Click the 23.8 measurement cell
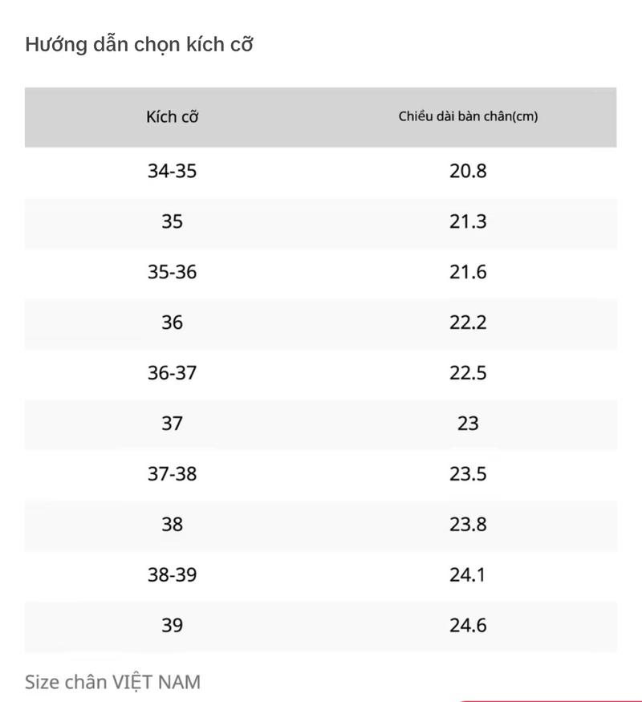The image size is (642, 702). [x=468, y=525]
